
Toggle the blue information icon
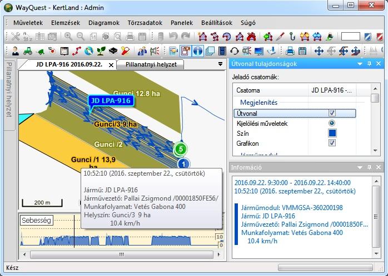tap(198, 51)
